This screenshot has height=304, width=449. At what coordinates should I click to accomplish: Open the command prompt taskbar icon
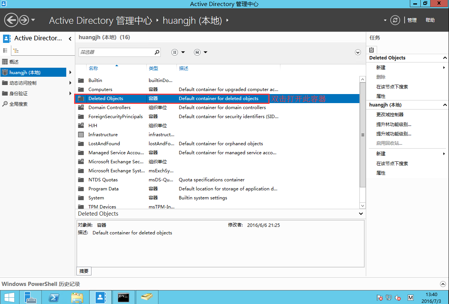123,298
